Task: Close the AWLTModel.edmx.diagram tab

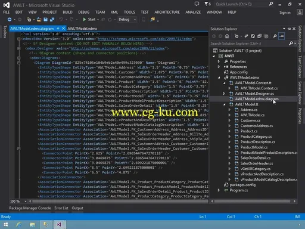Action: click(63, 29)
